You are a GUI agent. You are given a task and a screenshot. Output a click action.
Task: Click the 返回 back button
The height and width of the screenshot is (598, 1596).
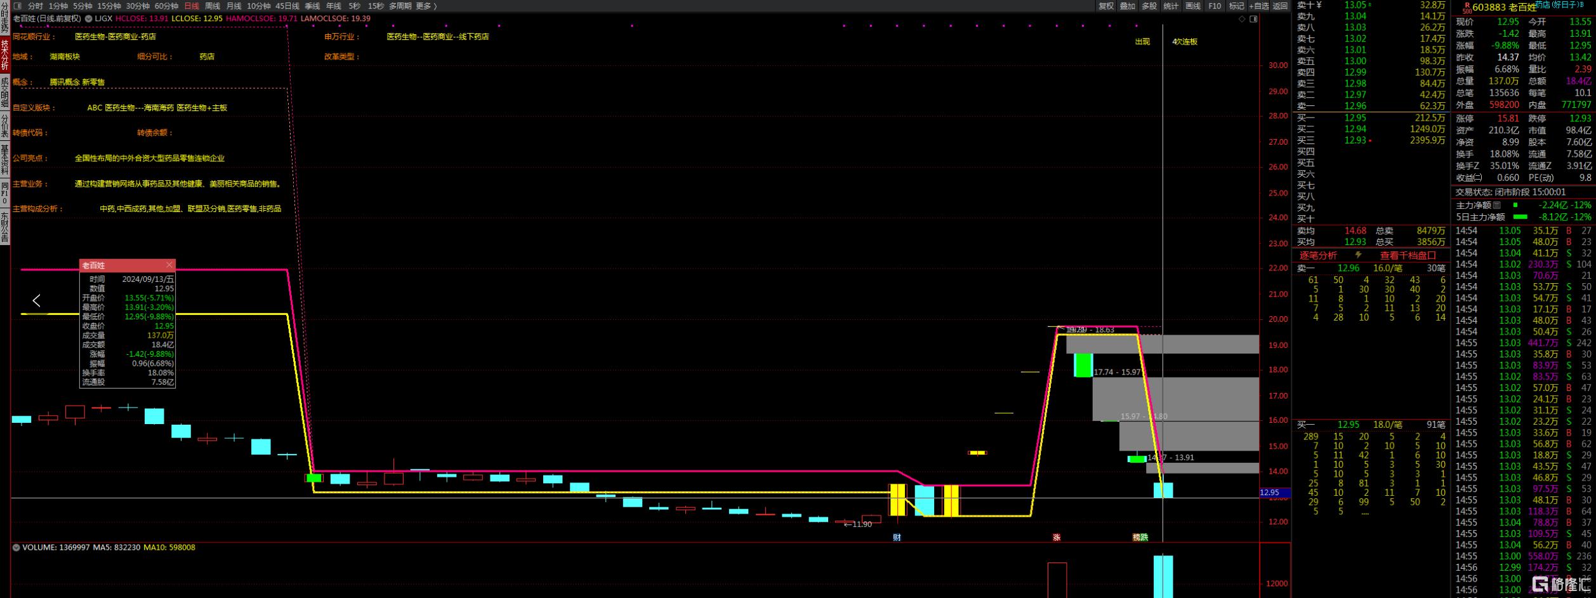pos(1281,6)
